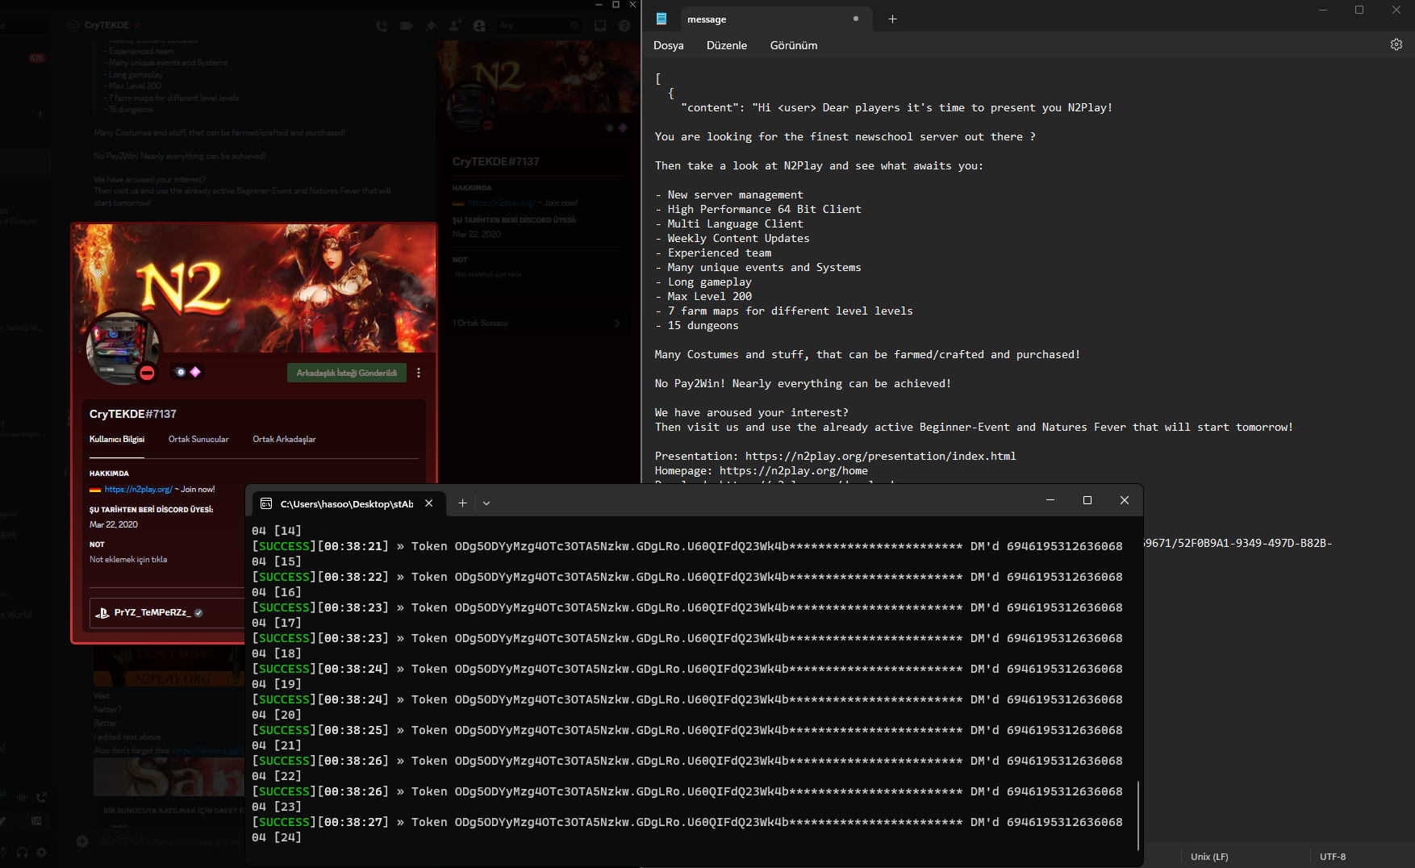Click 'UTF-8' encoding in Notepad status bar
Image resolution: width=1415 pixels, height=868 pixels.
point(1333,857)
